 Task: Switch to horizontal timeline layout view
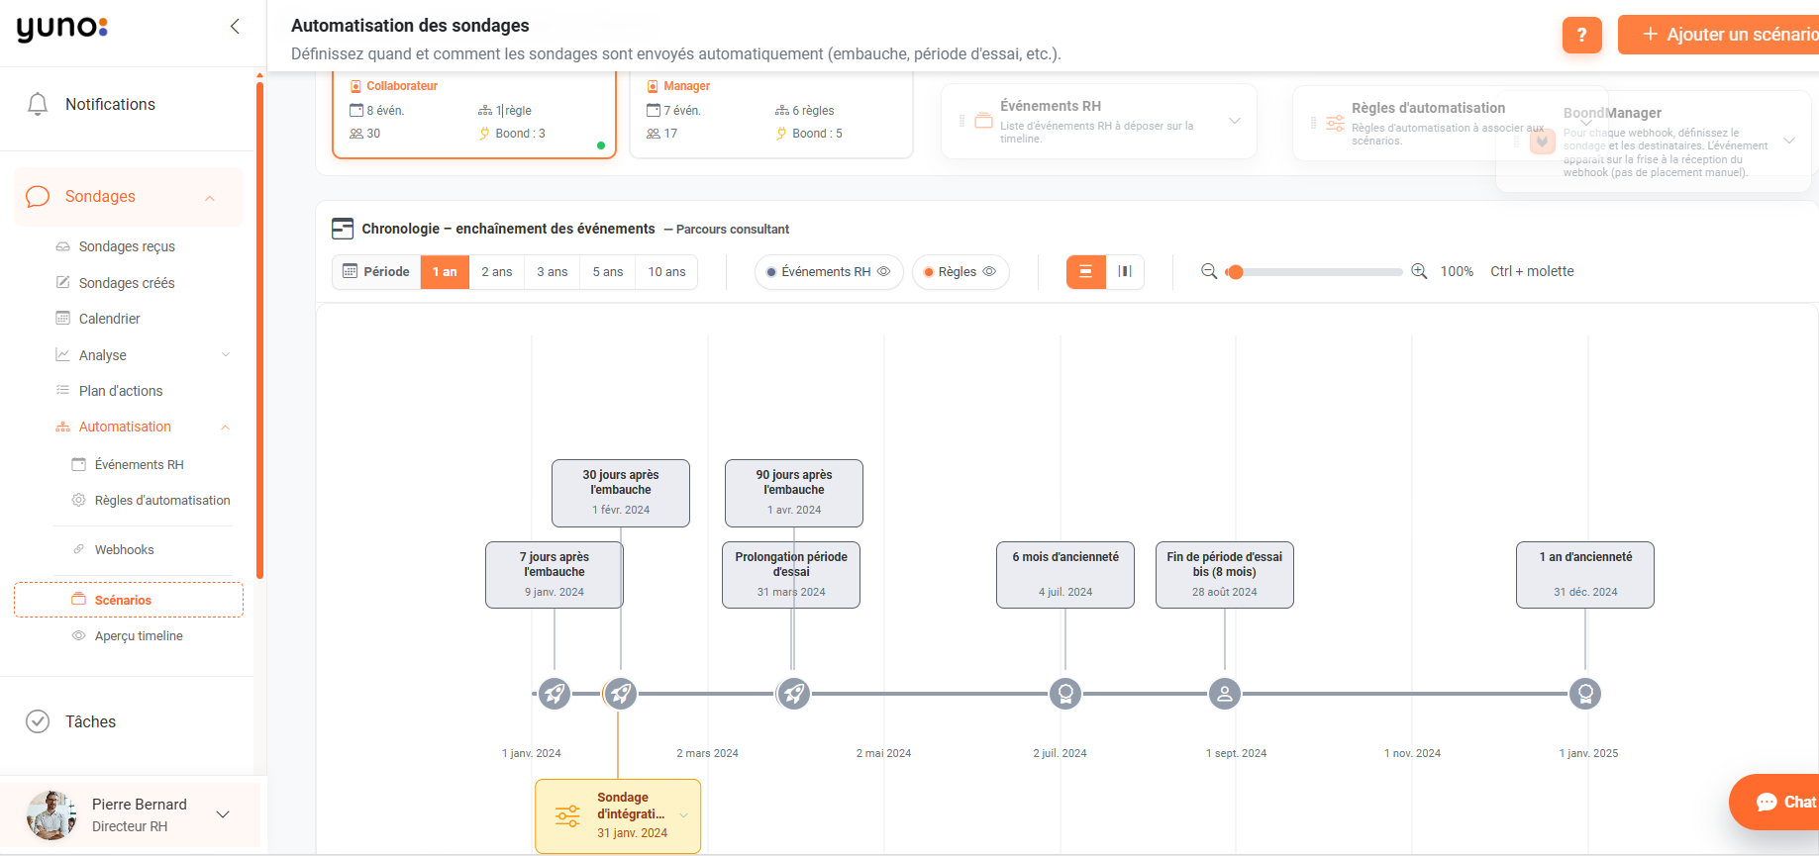(1086, 271)
